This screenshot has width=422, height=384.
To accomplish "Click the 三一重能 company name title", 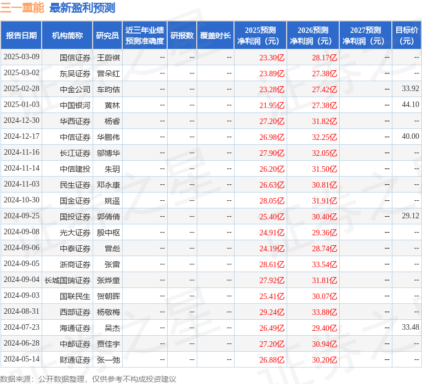I will 22,8.
